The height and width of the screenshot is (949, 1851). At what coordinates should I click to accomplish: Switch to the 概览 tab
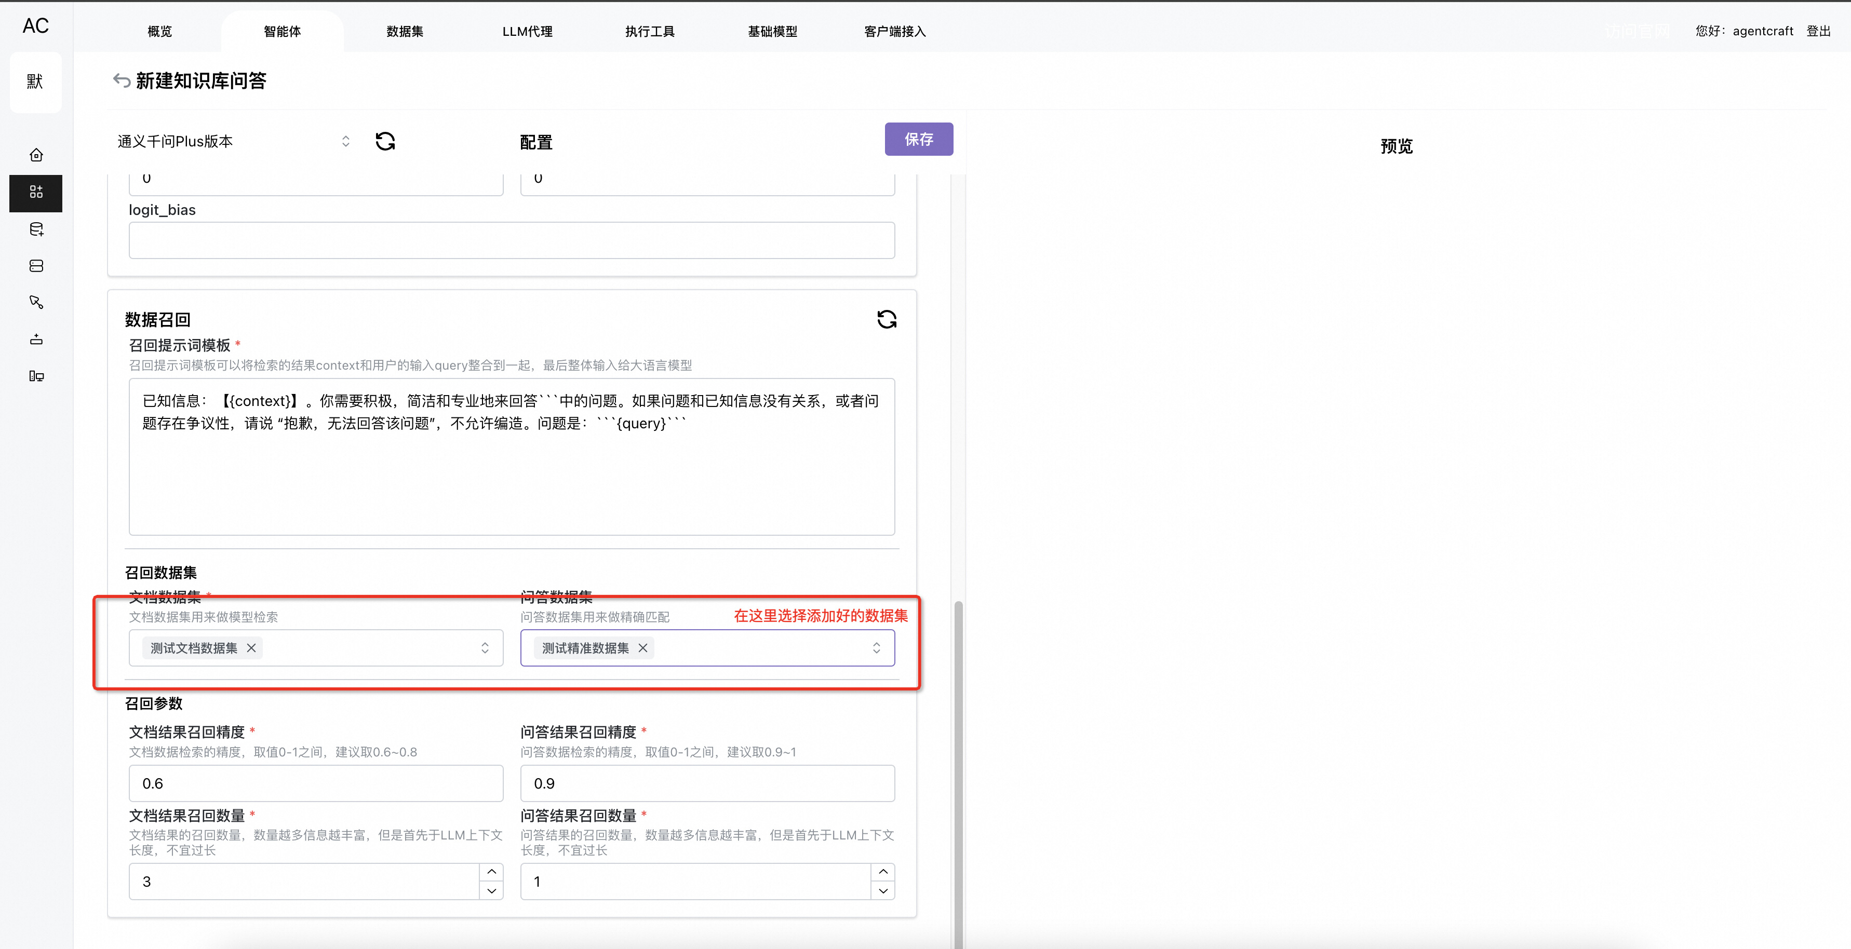[x=159, y=32]
